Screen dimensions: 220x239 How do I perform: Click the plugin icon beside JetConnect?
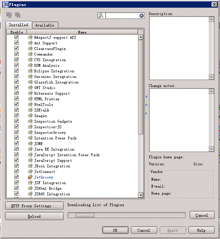30,172
